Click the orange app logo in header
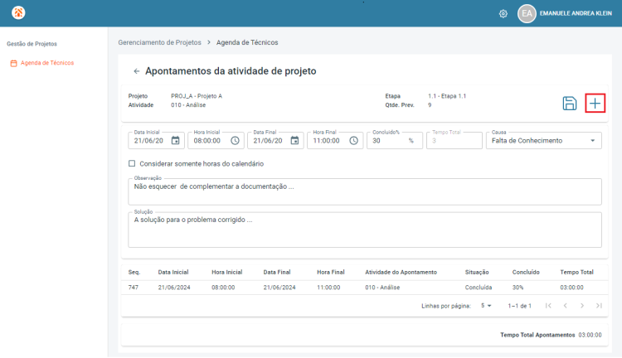This screenshot has height=358, width=622. (18, 12)
